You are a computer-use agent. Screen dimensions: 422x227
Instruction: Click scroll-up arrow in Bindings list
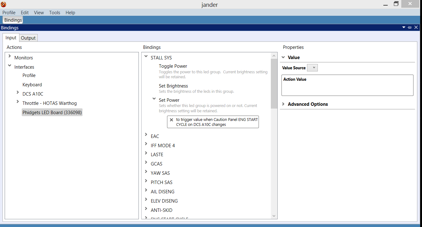click(274, 56)
